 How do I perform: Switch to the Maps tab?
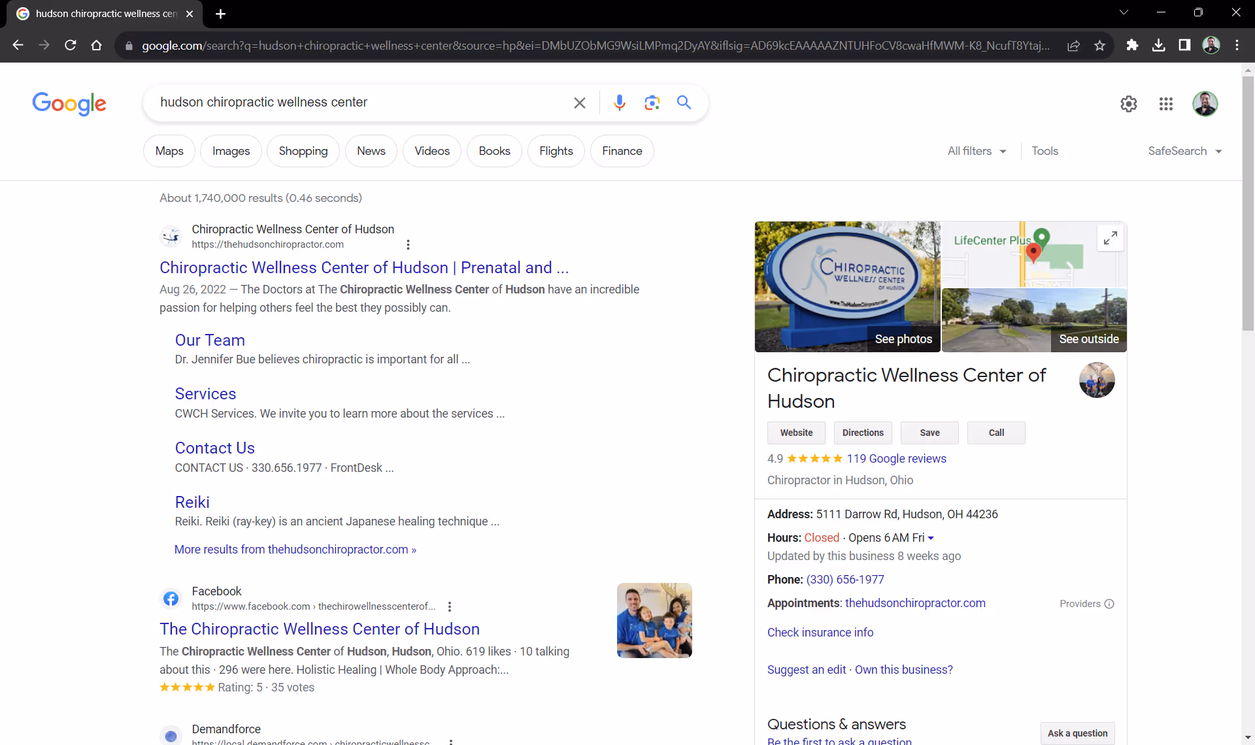[169, 151]
